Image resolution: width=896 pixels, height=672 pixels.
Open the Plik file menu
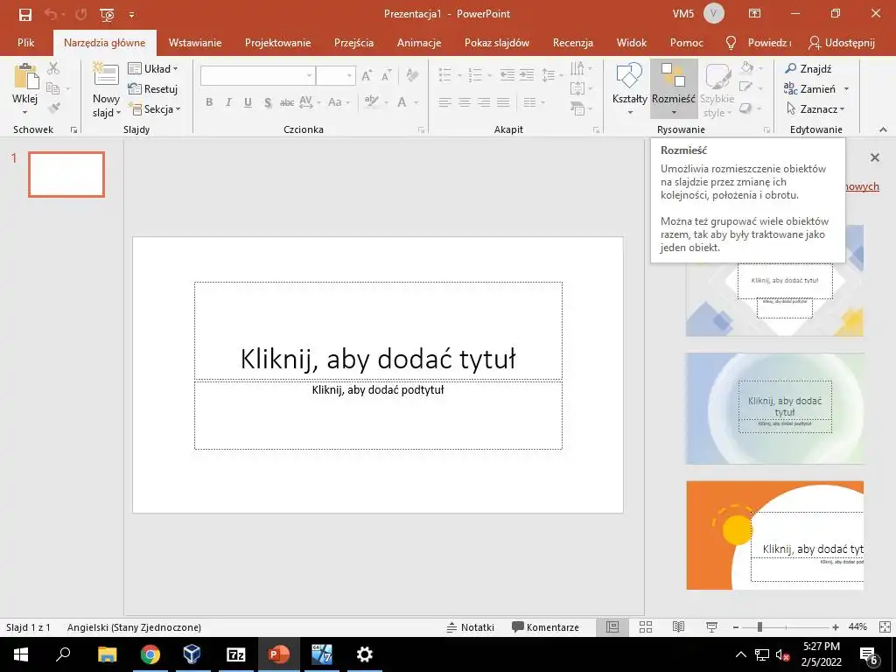pos(25,43)
